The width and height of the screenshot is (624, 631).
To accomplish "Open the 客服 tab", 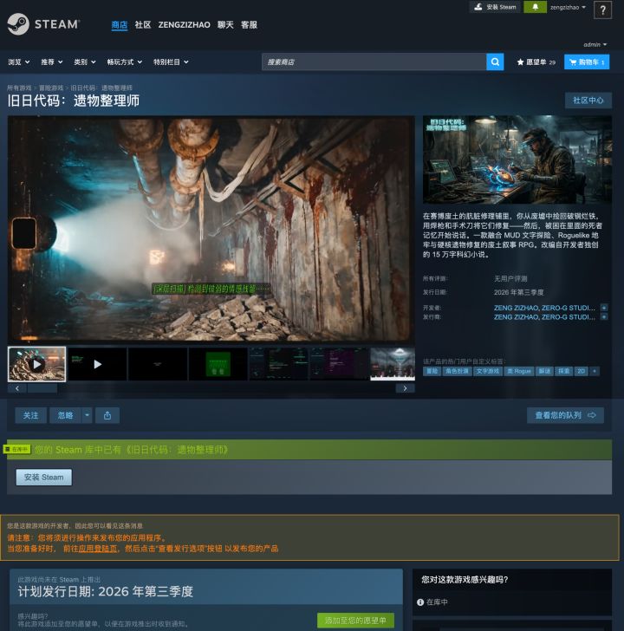I will click(249, 25).
